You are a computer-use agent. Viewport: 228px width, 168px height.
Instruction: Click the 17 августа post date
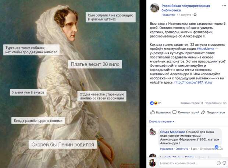pos(184,15)
